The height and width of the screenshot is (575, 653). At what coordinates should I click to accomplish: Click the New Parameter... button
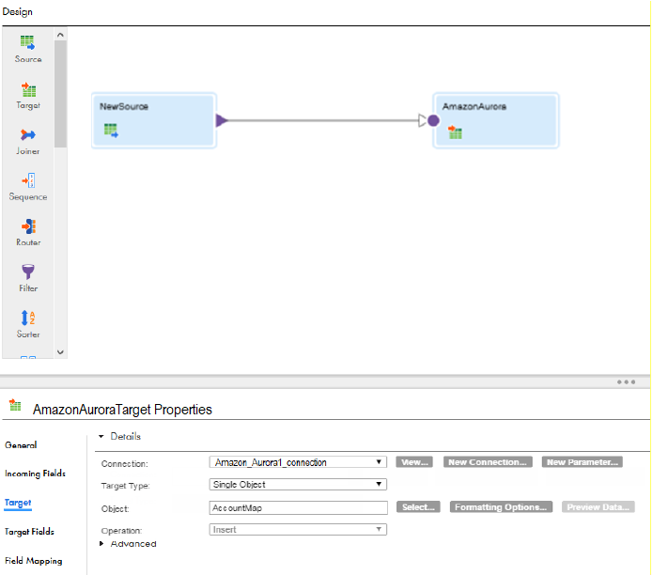click(583, 462)
